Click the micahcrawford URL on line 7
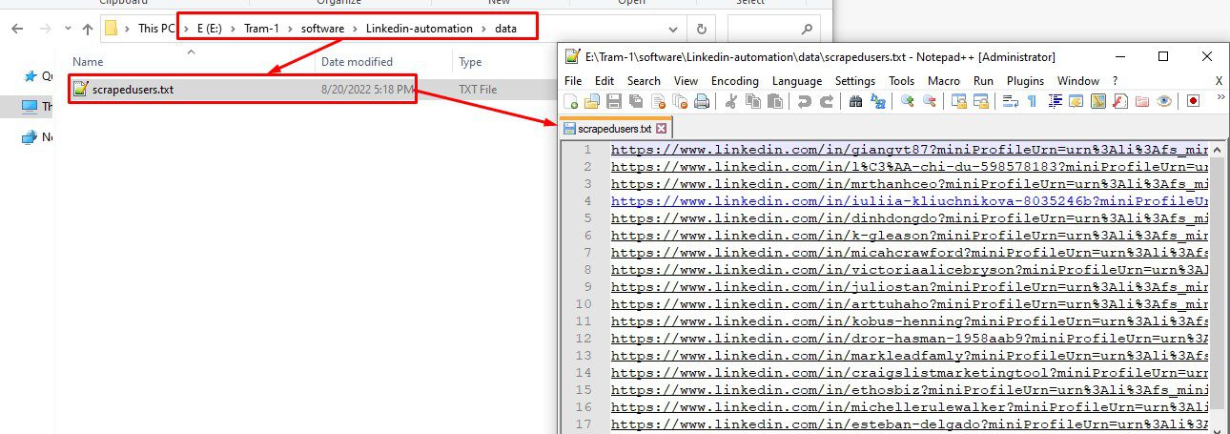The width and height of the screenshot is (1230, 434). [x=910, y=253]
